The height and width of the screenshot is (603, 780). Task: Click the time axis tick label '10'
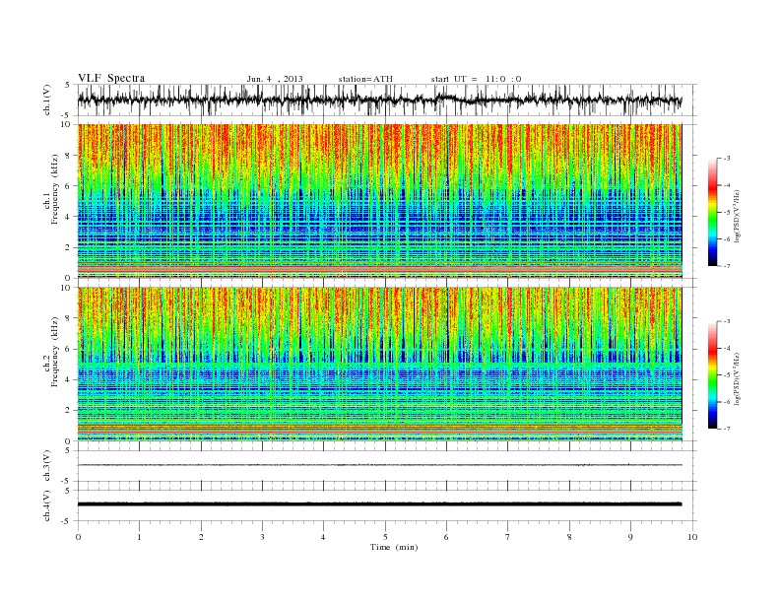(x=692, y=537)
